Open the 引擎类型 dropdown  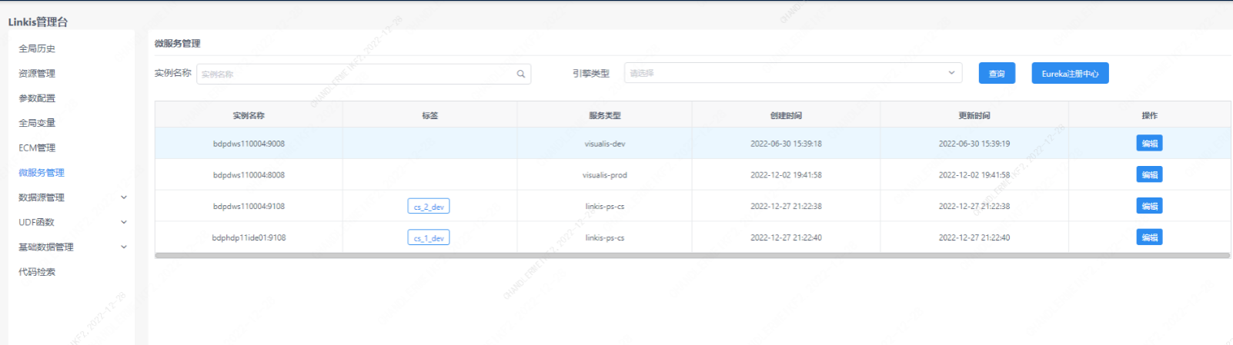tap(793, 73)
